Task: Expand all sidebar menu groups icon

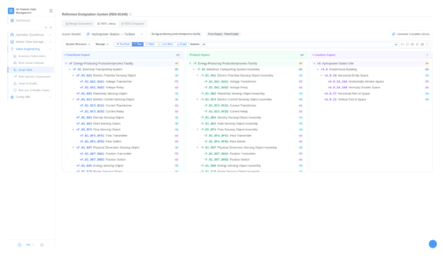Action: pyautogui.click(x=46, y=28)
